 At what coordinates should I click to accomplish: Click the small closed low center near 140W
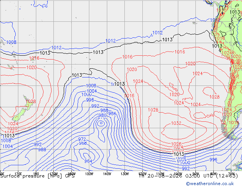101,123
